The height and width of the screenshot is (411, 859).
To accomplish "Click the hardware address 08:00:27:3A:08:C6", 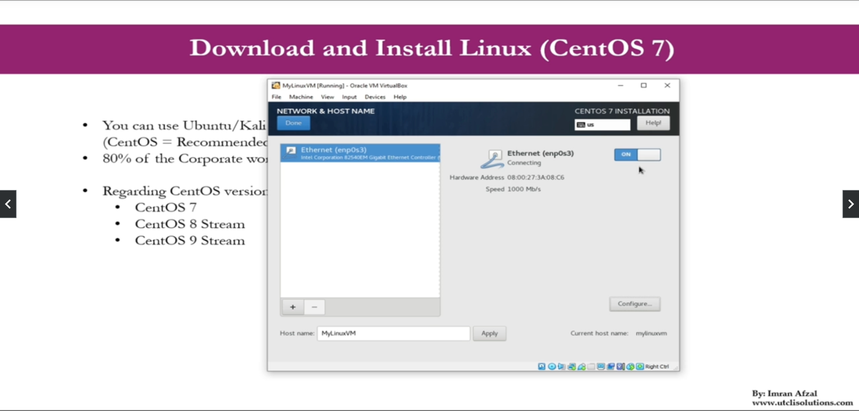I will [536, 177].
